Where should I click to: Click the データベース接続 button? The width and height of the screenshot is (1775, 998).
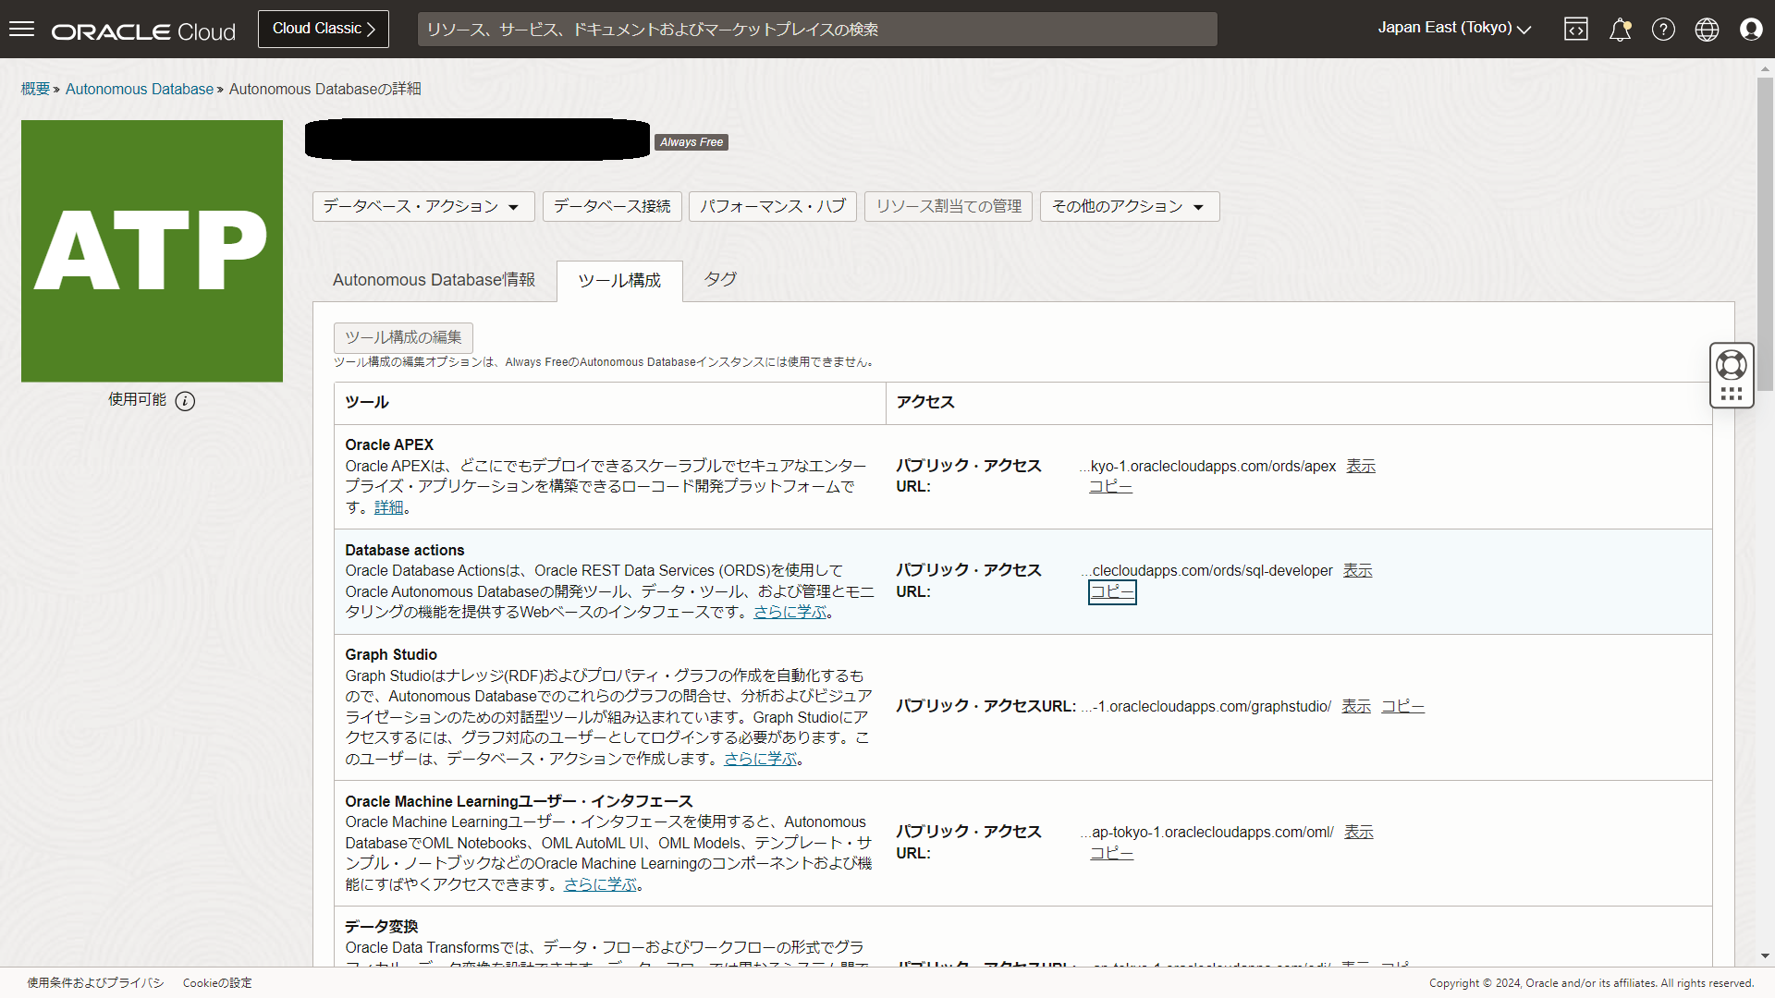611,206
